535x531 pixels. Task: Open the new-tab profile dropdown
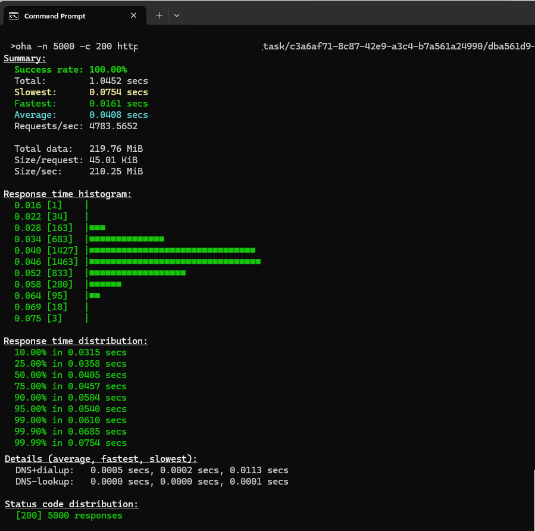click(176, 15)
